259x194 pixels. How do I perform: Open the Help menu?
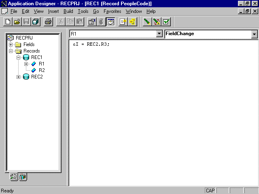pos(151,11)
